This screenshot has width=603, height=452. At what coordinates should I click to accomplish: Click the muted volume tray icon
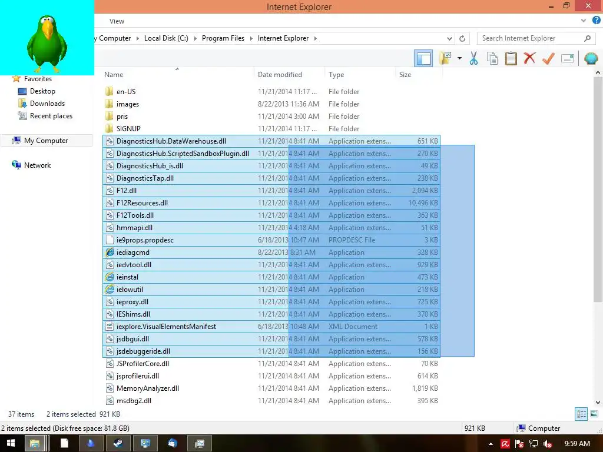coord(548,444)
